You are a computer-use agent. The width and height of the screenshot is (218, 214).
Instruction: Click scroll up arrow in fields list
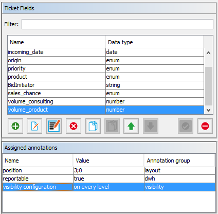(x=208, y=53)
